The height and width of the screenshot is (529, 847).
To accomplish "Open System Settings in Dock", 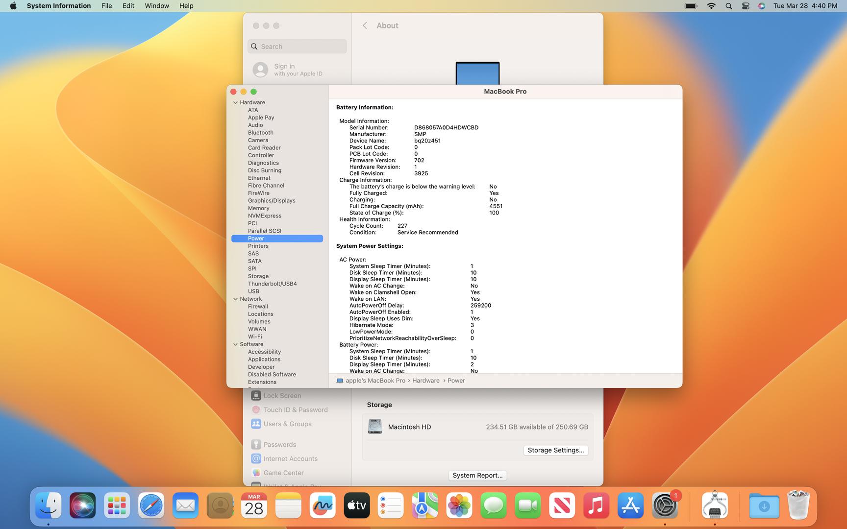I will 665,505.
